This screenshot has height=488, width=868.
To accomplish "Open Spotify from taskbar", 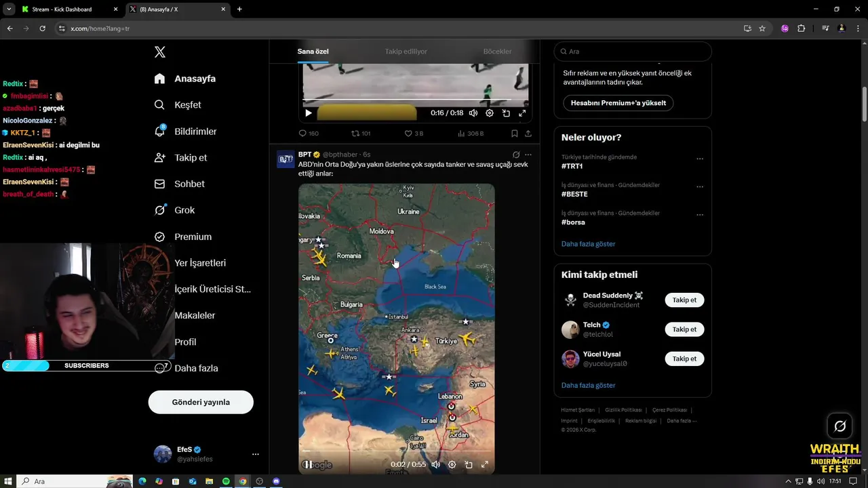I will [x=226, y=481].
